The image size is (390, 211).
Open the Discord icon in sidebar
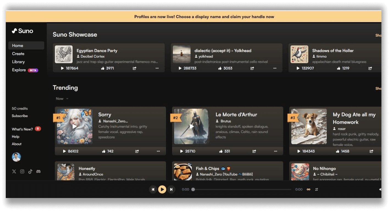click(x=38, y=171)
